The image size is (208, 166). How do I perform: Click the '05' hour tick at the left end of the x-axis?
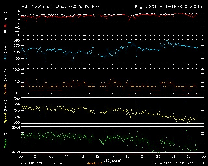[x=21, y=156]
